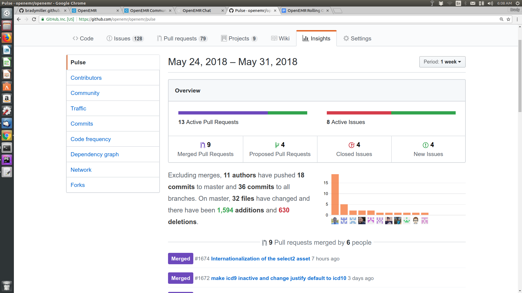Open the Wiki tab
522x293 pixels.
coord(280,39)
